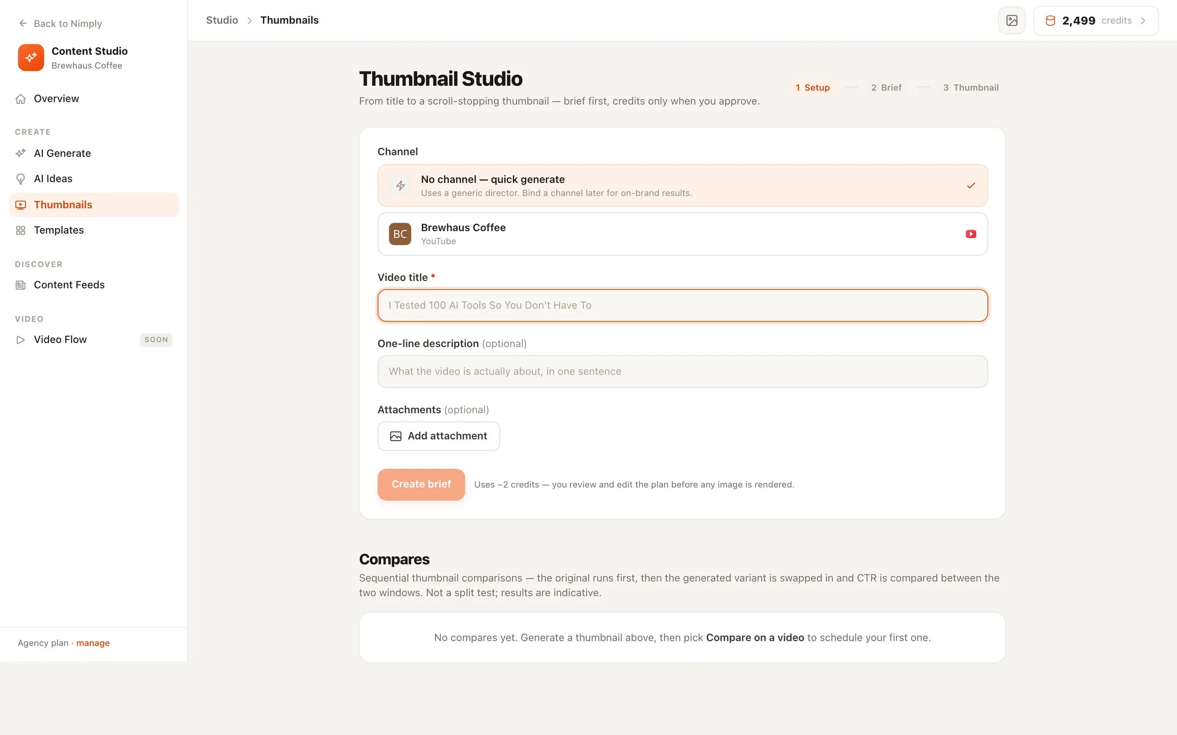Screen dimensions: 1177x735
Task: Click the Content Studio orange logo icon
Action: coord(31,57)
